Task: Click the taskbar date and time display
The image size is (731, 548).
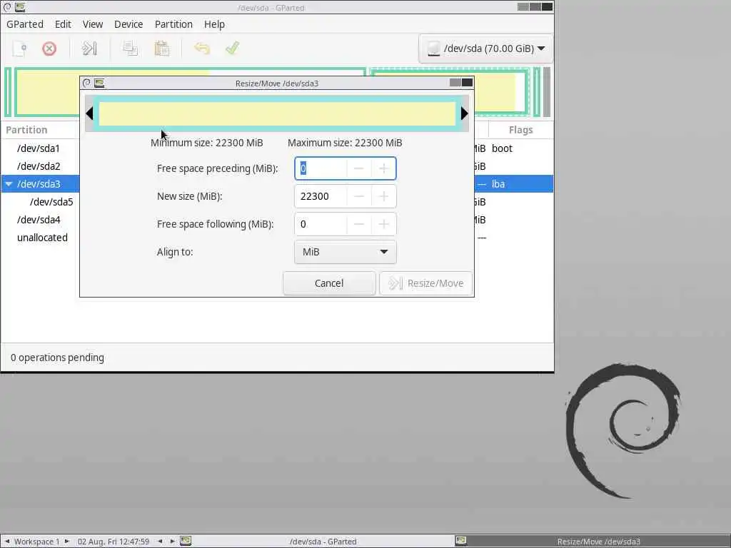Action: click(x=114, y=542)
